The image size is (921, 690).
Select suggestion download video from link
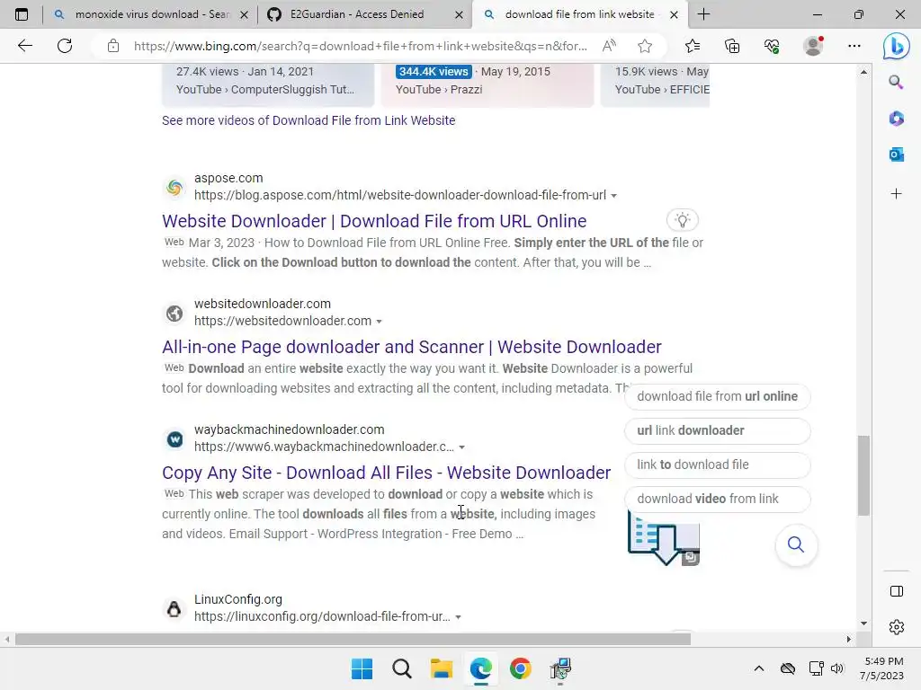717,499
